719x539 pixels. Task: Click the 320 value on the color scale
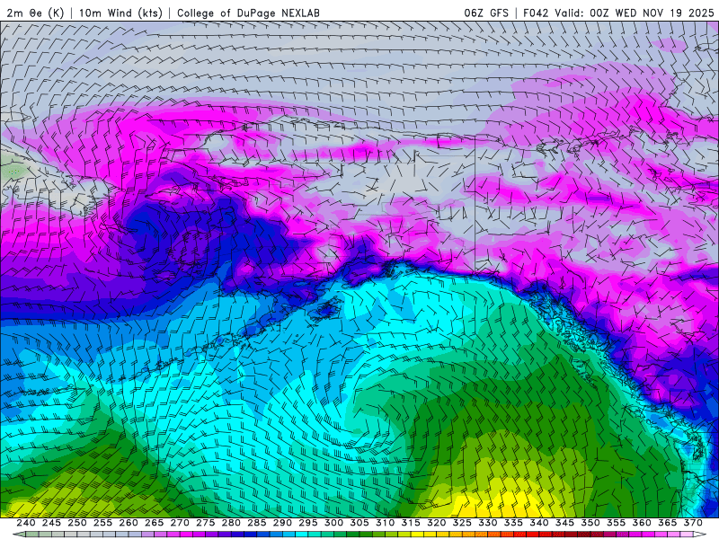(x=437, y=523)
